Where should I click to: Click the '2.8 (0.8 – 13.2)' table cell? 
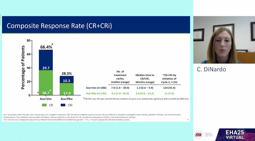click(x=145, y=93)
